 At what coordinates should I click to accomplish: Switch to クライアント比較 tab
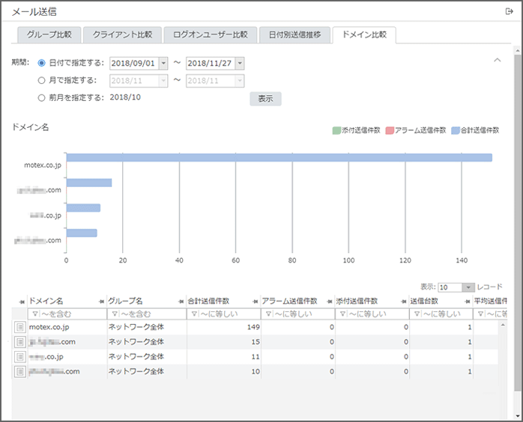[x=122, y=34]
